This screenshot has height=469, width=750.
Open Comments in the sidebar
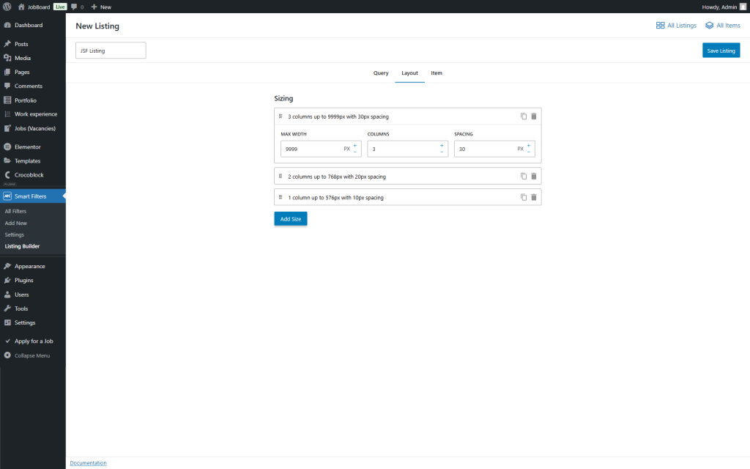(32, 86)
